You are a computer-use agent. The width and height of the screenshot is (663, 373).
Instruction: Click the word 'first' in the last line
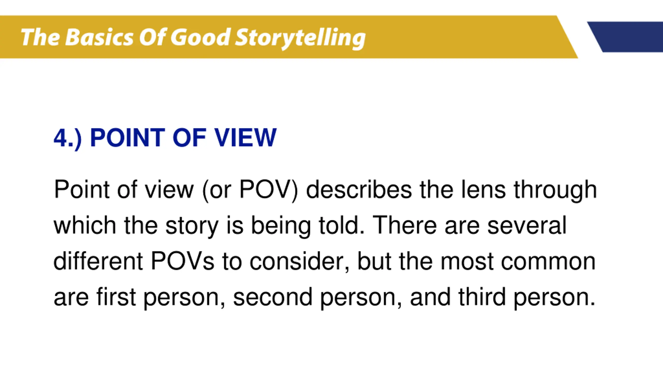pos(116,297)
